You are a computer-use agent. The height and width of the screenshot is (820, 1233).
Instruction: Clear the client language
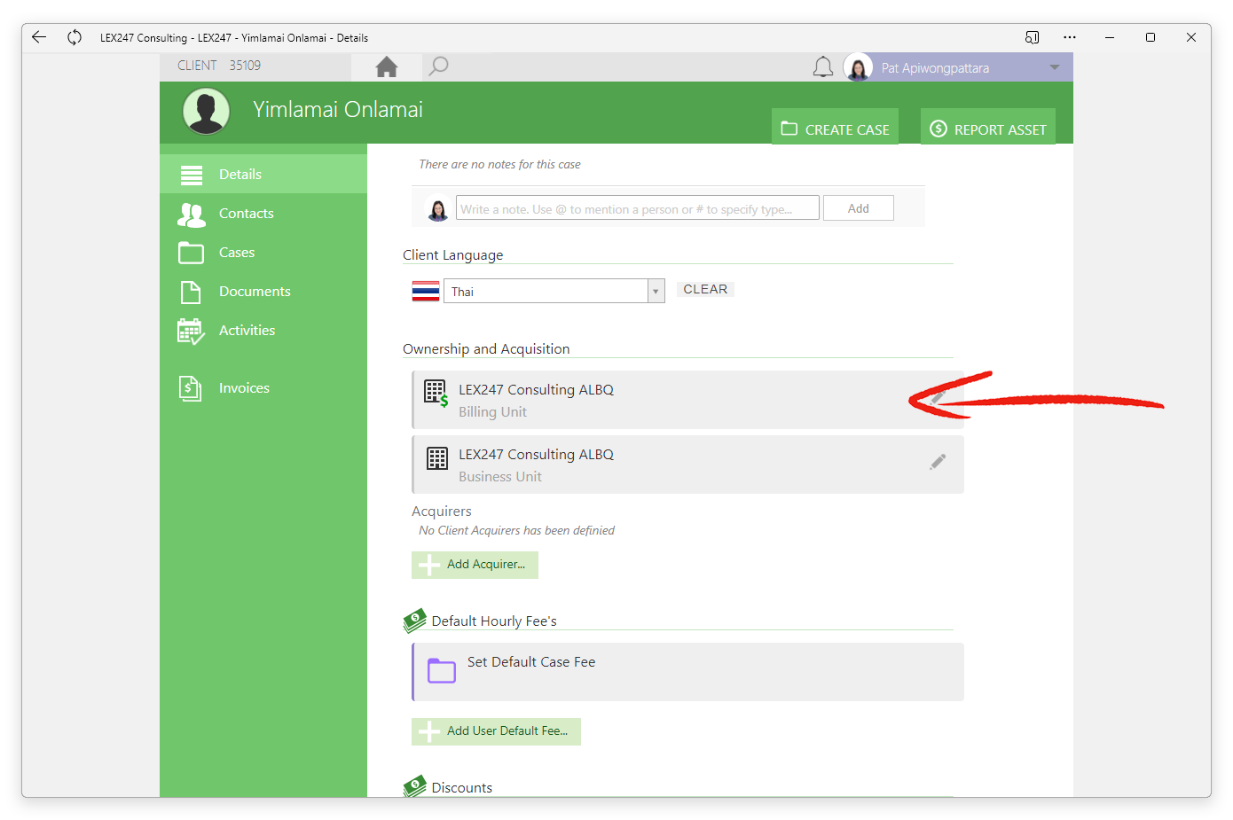(705, 289)
